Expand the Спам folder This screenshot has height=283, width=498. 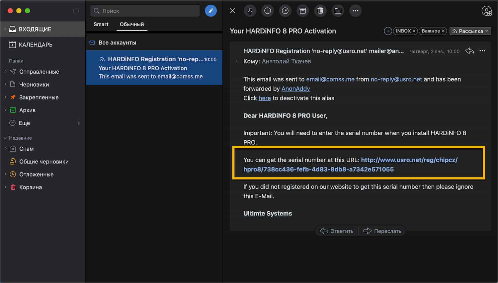[5, 149]
